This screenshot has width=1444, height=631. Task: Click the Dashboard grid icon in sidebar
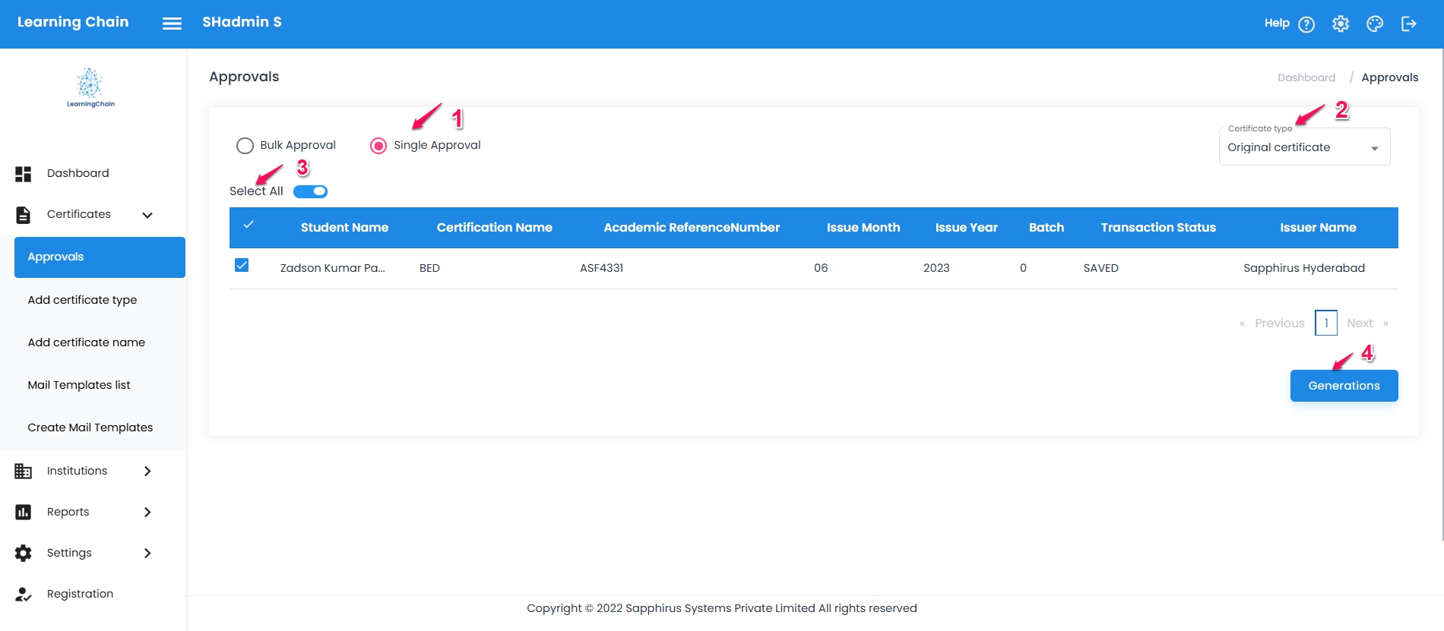click(x=24, y=174)
